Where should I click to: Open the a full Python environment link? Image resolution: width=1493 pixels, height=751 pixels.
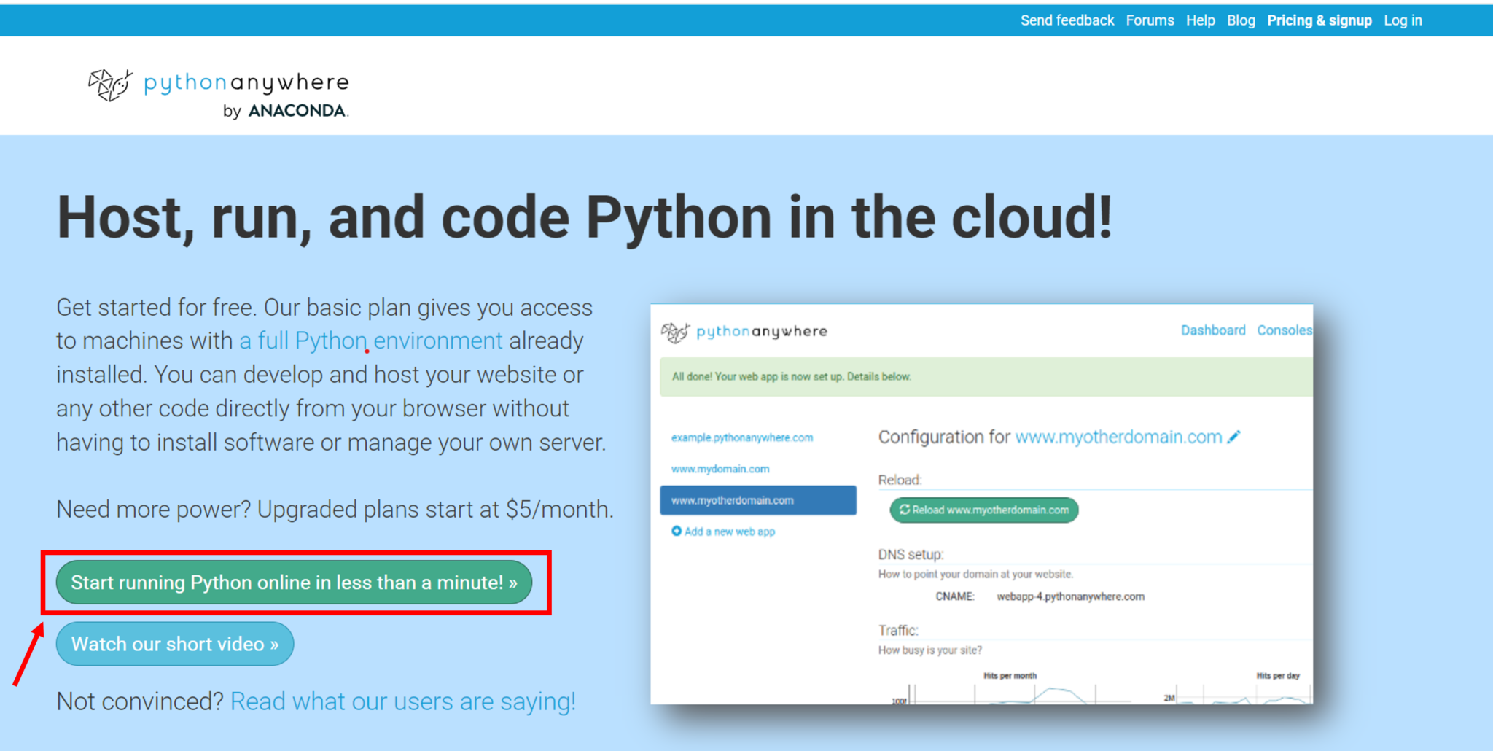370,340
